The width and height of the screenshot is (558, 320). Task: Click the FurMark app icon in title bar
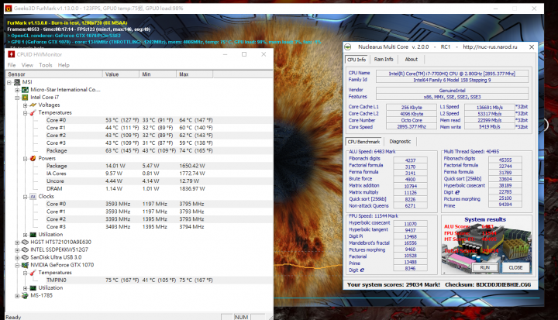click(9, 9)
